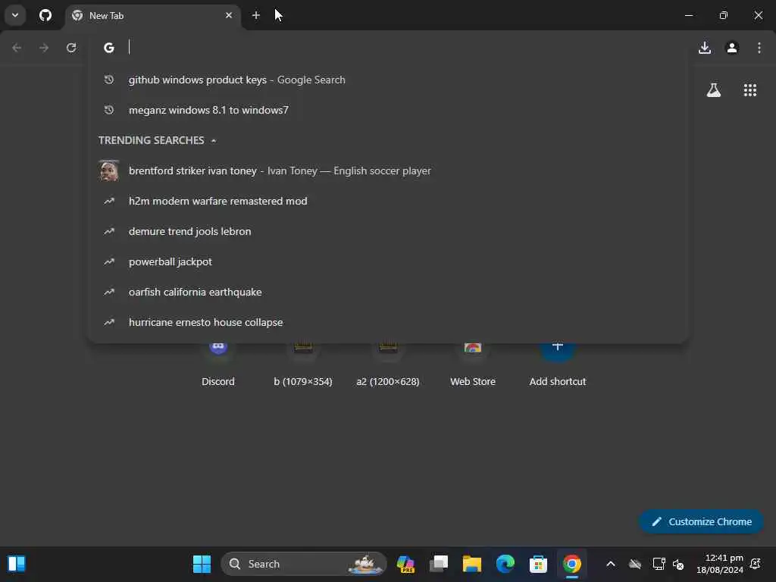Select 'demure trend jools lebron' suggestion
Viewport: 776px width, 582px height.
[x=387, y=231]
